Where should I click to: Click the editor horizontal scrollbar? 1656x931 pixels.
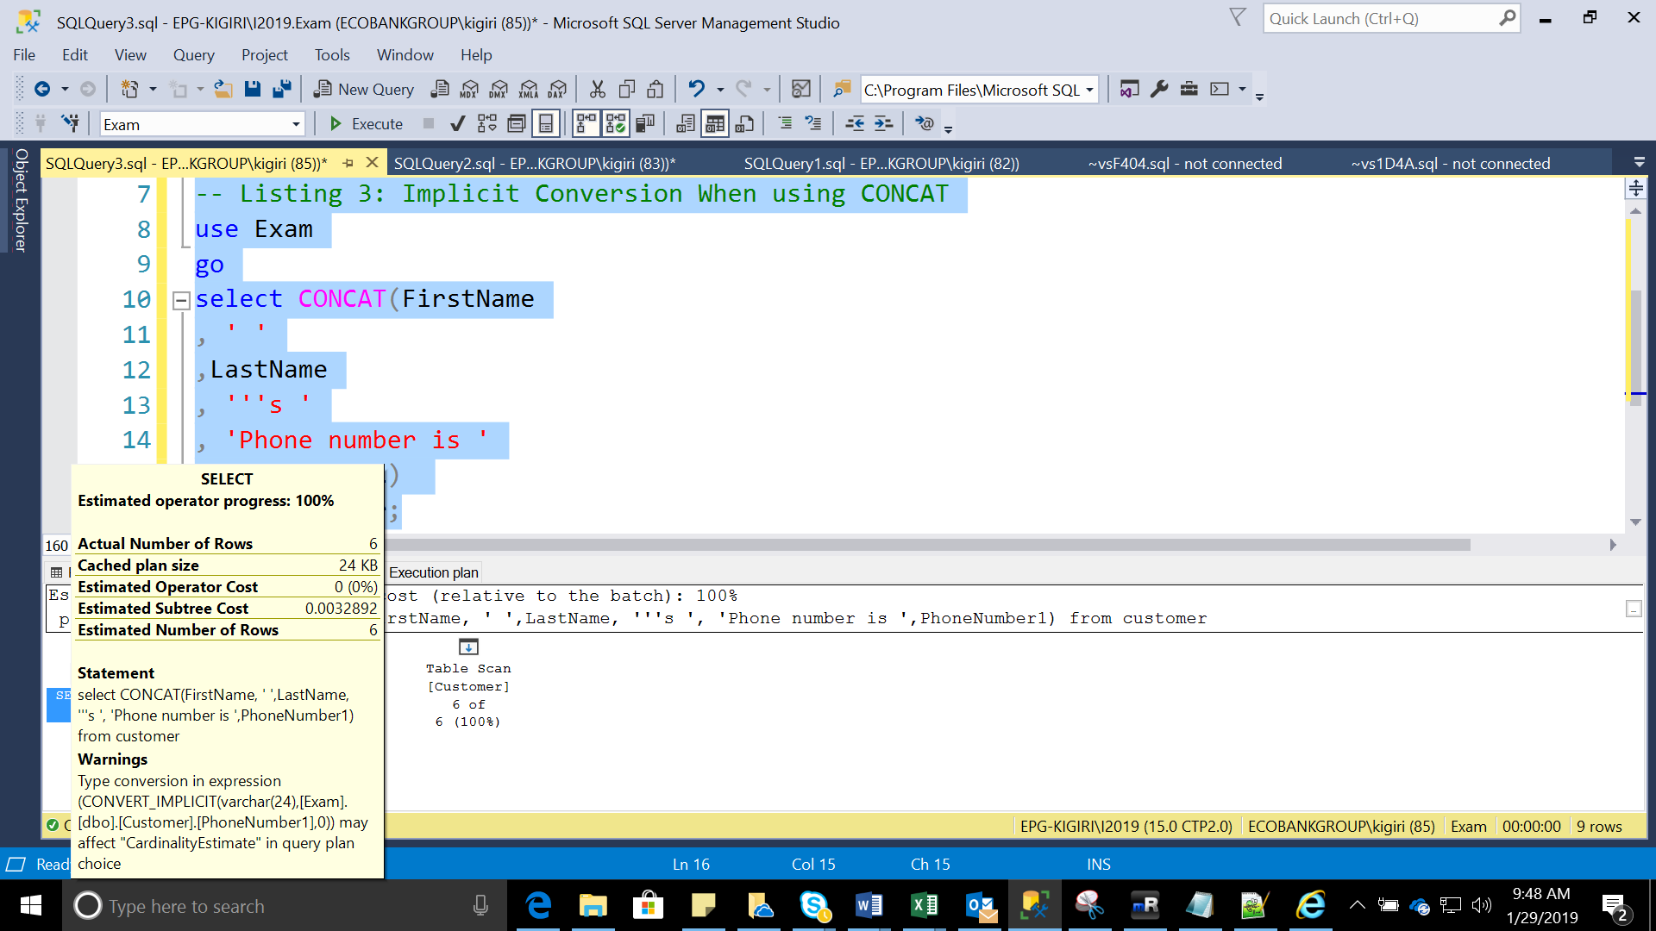(x=927, y=545)
